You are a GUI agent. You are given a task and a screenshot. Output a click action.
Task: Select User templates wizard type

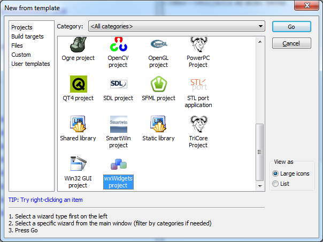click(30, 64)
